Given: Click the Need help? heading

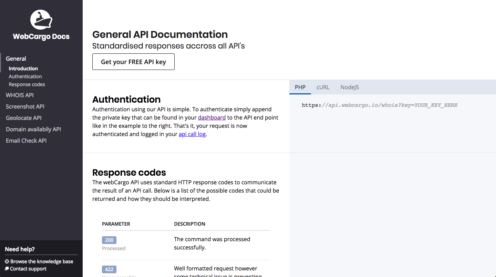Looking at the screenshot, I should coord(20,249).
